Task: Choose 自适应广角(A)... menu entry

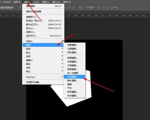Action: (43, 21)
